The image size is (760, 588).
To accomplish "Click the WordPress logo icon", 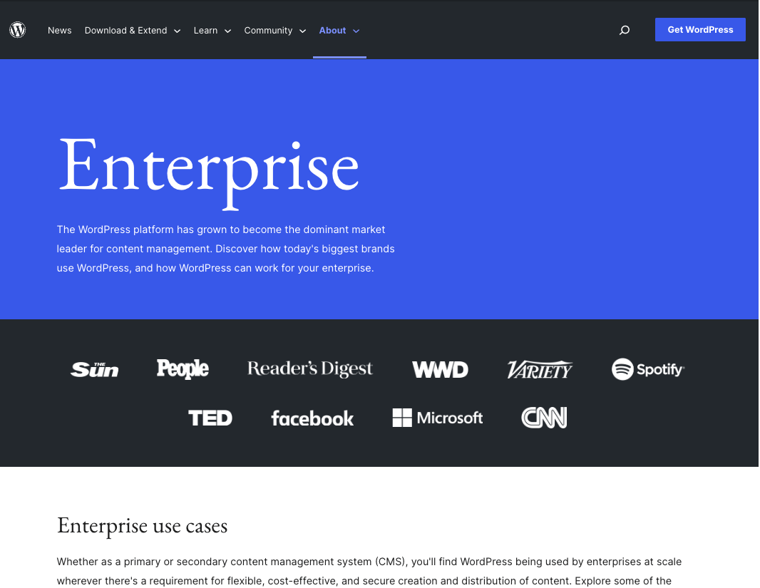I will (x=17, y=30).
